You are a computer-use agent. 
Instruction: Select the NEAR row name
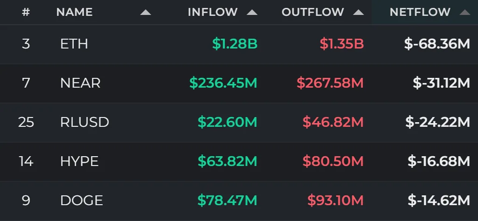point(80,83)
